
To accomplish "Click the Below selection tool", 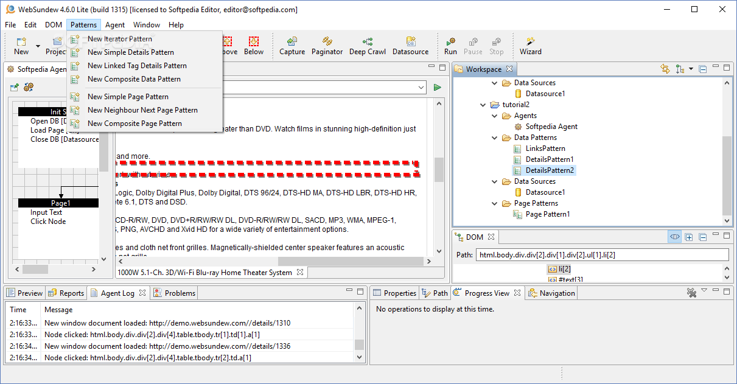I will pyautogui.click(x=254, y=46).
